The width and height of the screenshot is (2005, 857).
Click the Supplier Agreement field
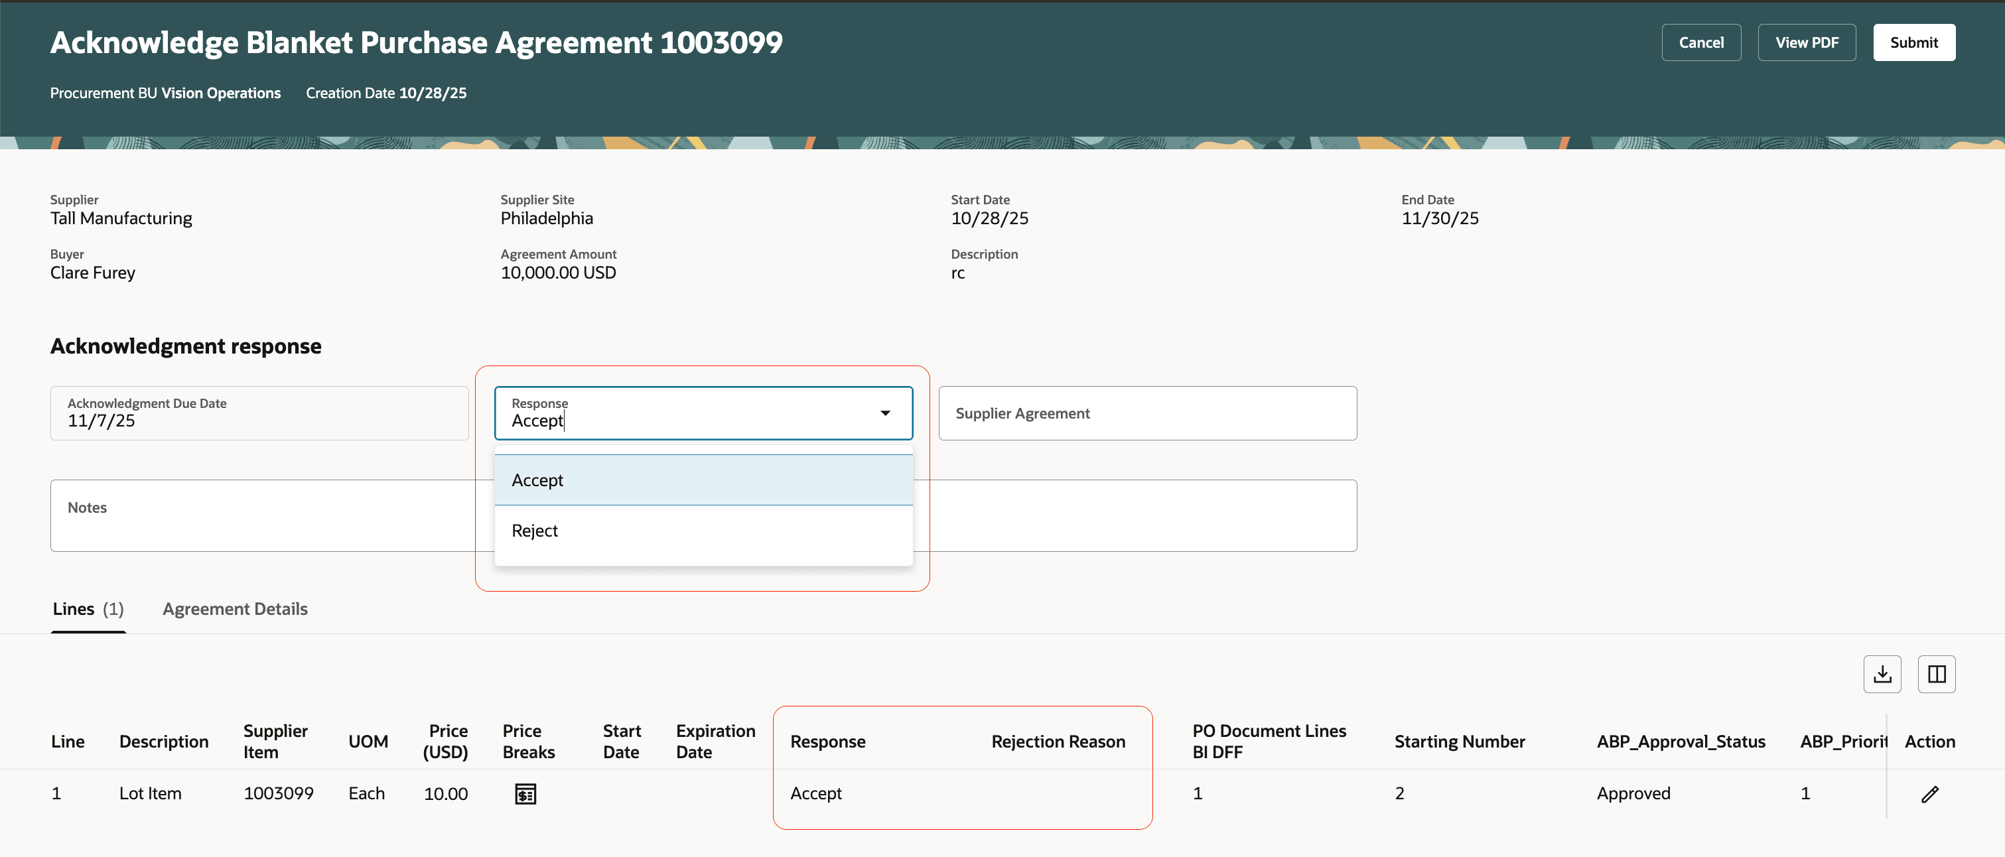1147,413
